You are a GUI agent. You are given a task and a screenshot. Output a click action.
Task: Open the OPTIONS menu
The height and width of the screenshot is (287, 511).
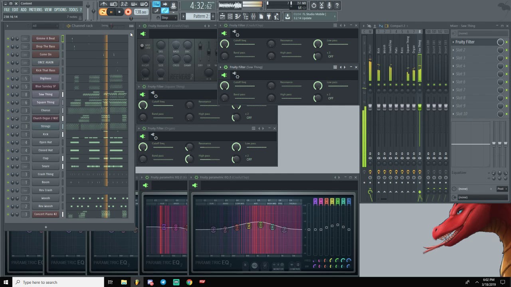point(60,10)
